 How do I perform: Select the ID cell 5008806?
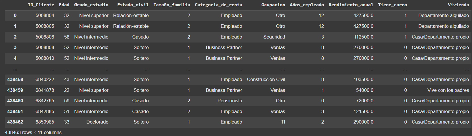pyautogui.click(x=45, y=37)
